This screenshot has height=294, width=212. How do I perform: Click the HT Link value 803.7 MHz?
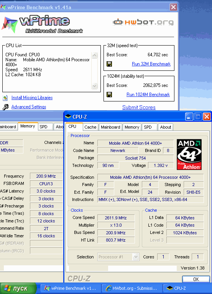pyautogui.click(x=116, y=240)
